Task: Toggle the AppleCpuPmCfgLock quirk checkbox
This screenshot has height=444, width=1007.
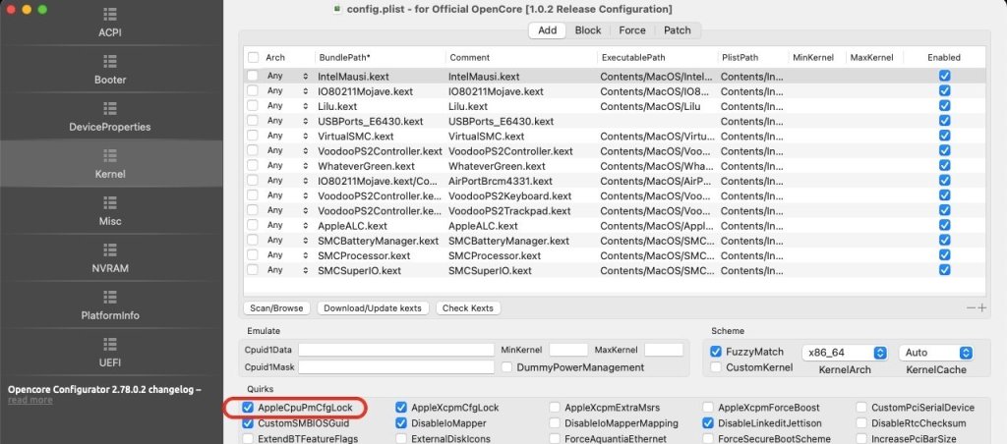Action: [247, 407]
